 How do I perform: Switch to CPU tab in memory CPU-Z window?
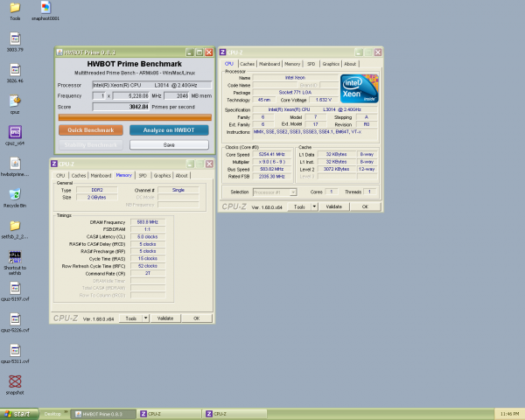point(60,176)
